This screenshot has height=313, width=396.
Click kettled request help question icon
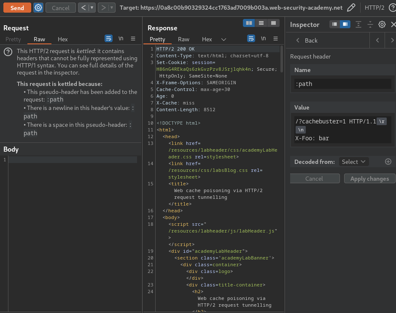pyautogui.click(x=8, y=52)
